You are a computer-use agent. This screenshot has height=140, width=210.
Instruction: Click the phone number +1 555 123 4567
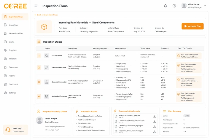tap(52, 130)
